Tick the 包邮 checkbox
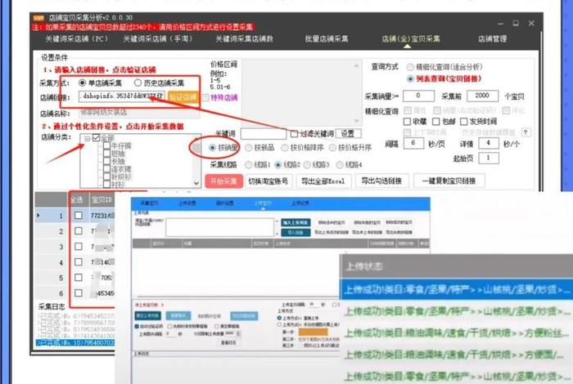This screenshot has height=384, width=573. click(436, 121)
